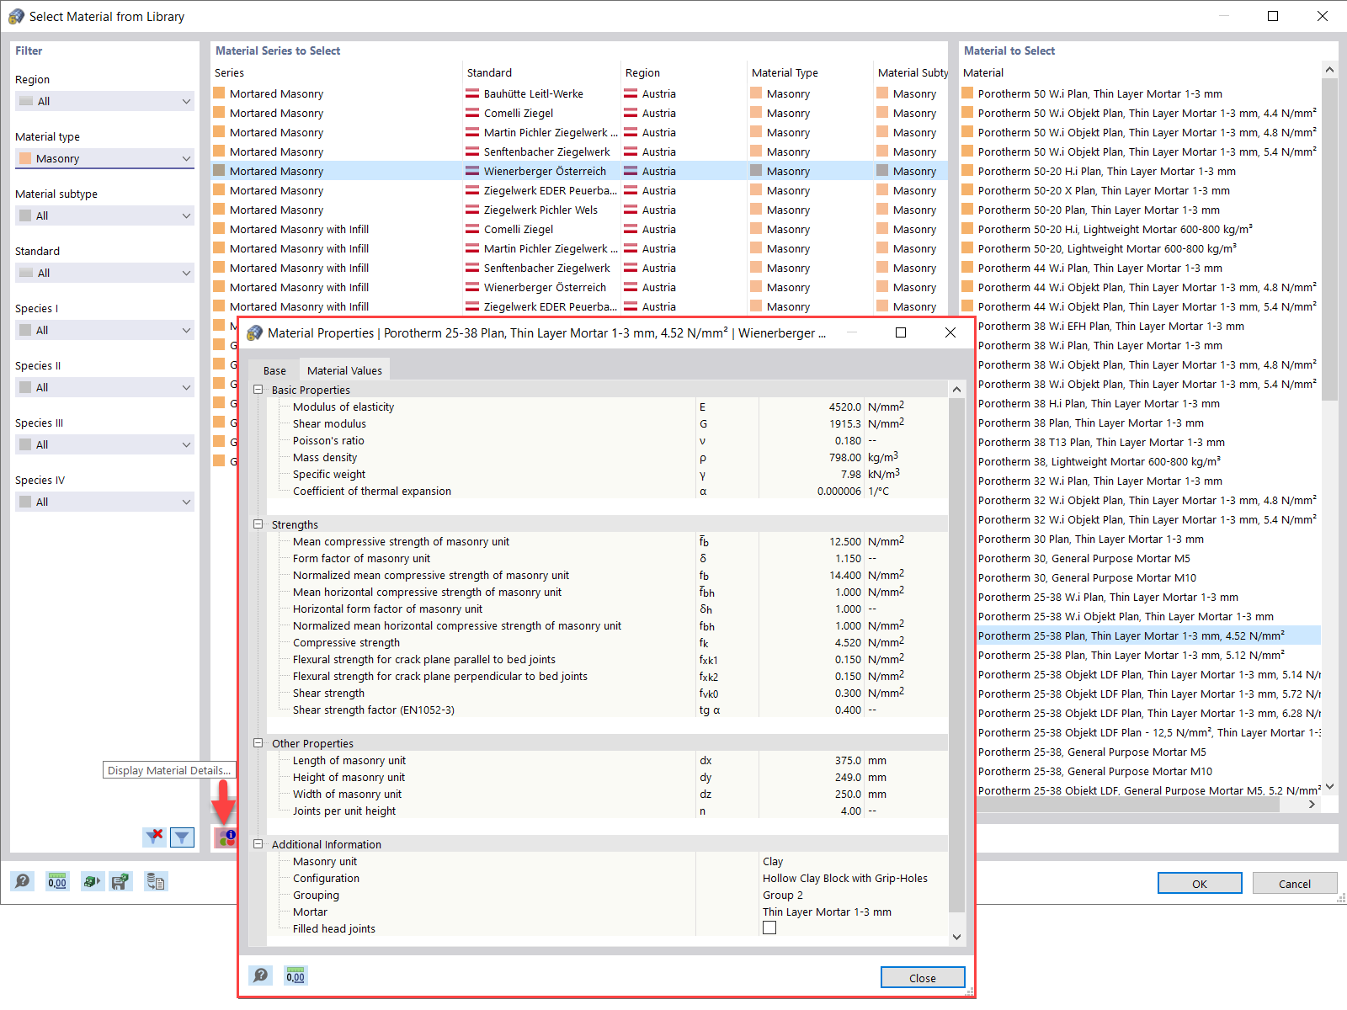Click Modulus of elasticity value 4520.0
1347x1010 pixels.
point(844,407)
